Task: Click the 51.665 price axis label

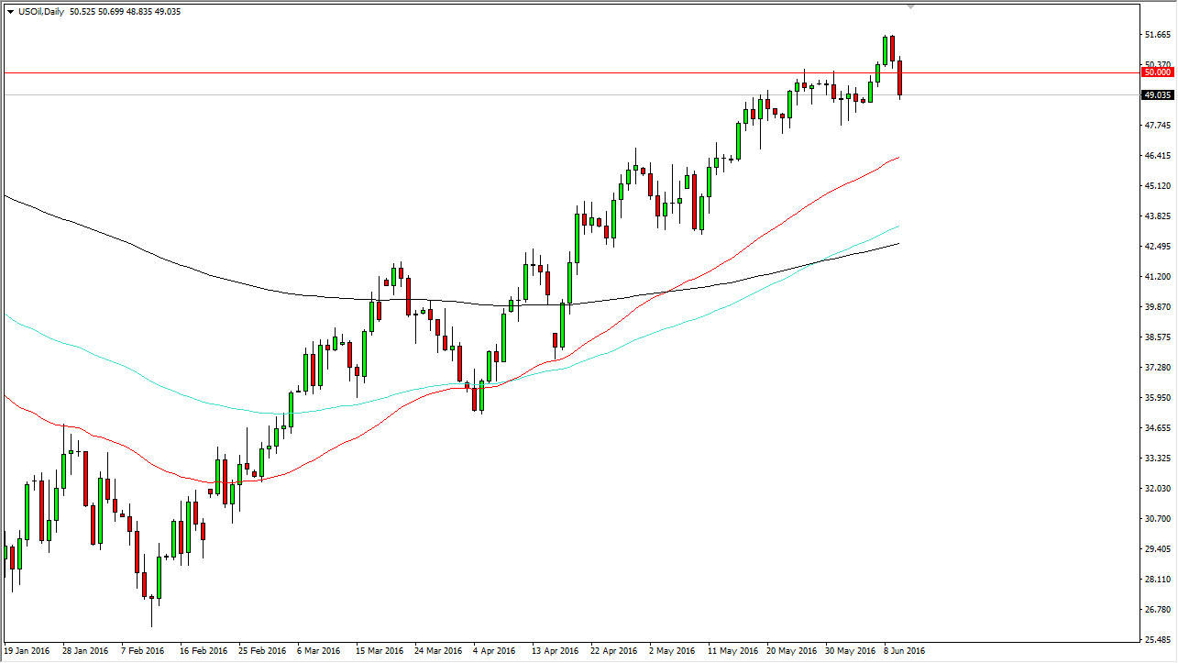Action: click(1159, 35)
